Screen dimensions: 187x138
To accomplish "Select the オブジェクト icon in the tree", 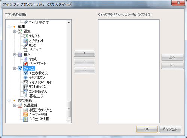I will (x=25, y=41).
